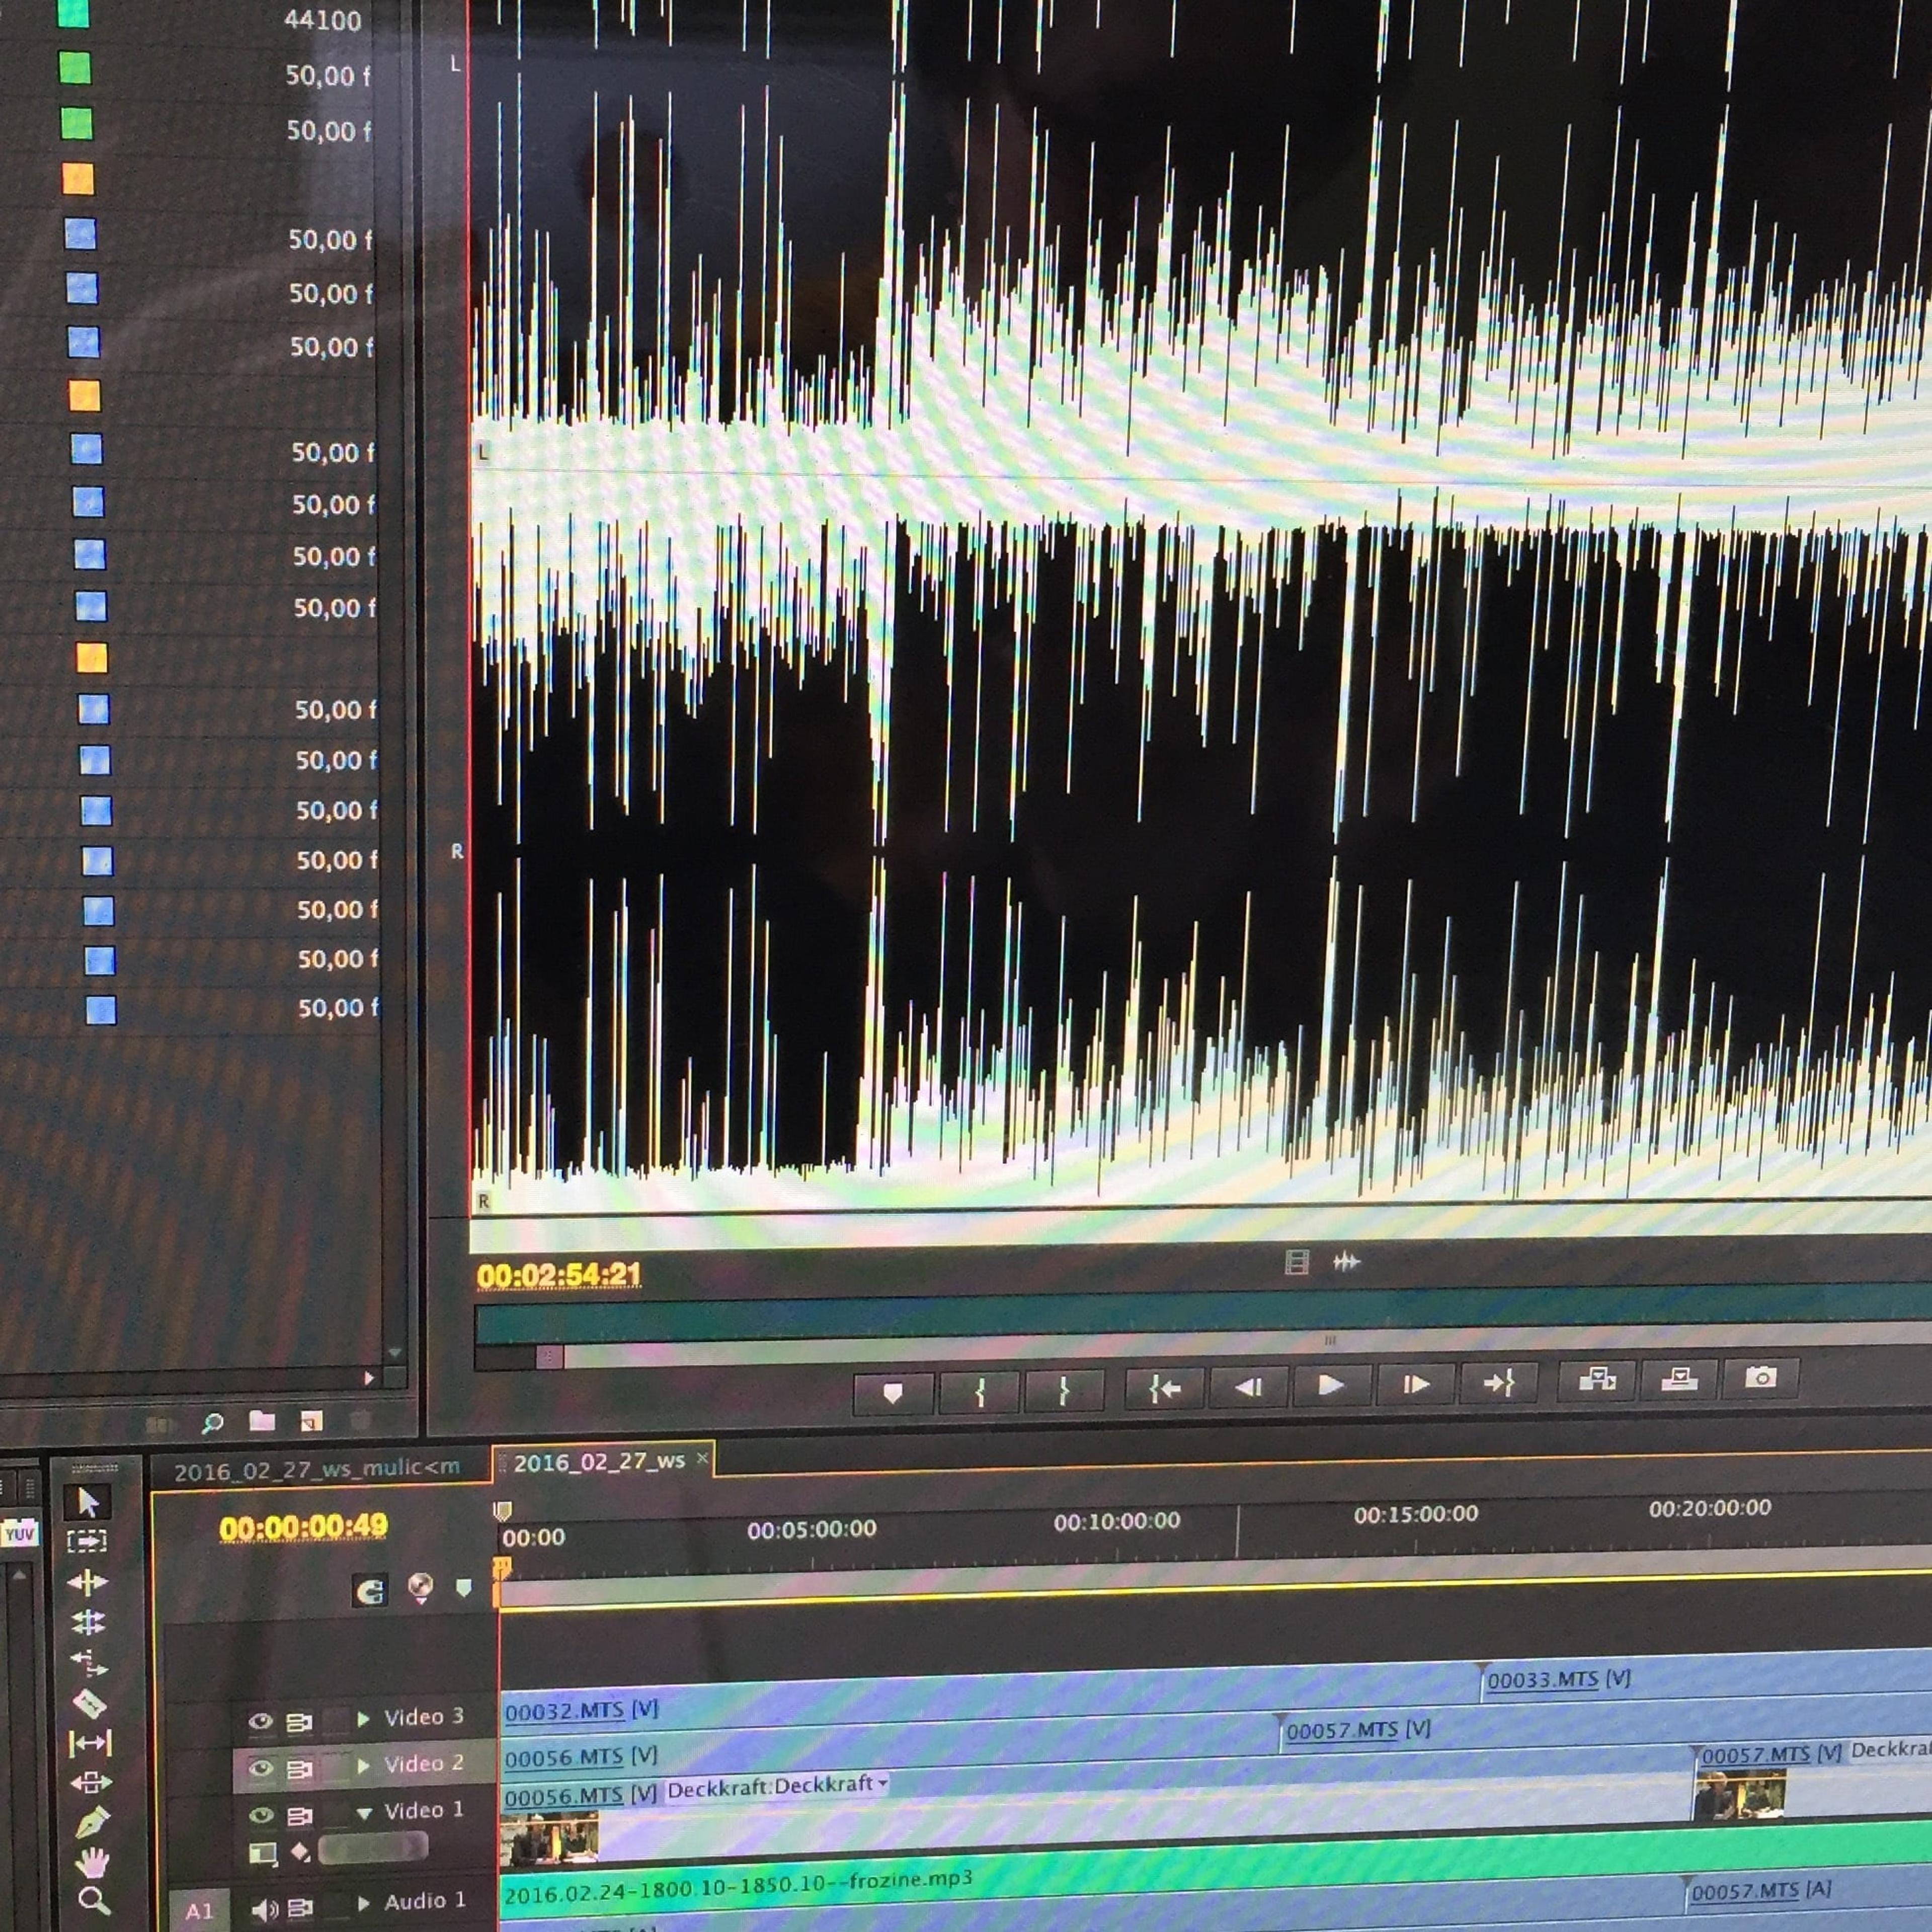The height and width of the screenshot is (1932, 1932).
Task: Go to Out point
Action: (x=1498, y=1383)
